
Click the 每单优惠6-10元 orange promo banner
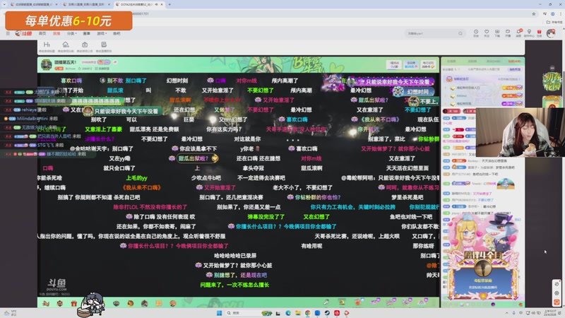click(x=69, y=20)
